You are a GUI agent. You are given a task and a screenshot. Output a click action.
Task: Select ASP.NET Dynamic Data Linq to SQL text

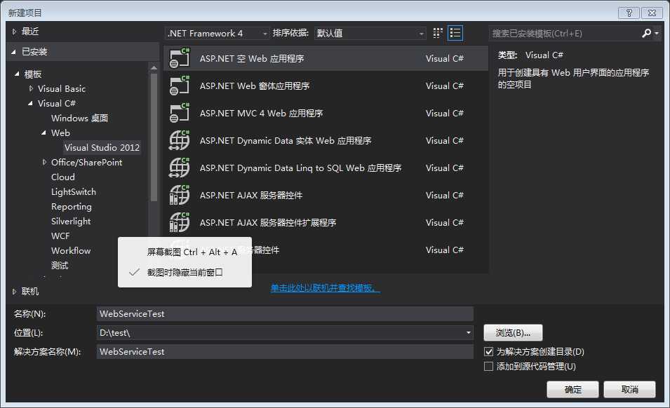pos(301,168)
